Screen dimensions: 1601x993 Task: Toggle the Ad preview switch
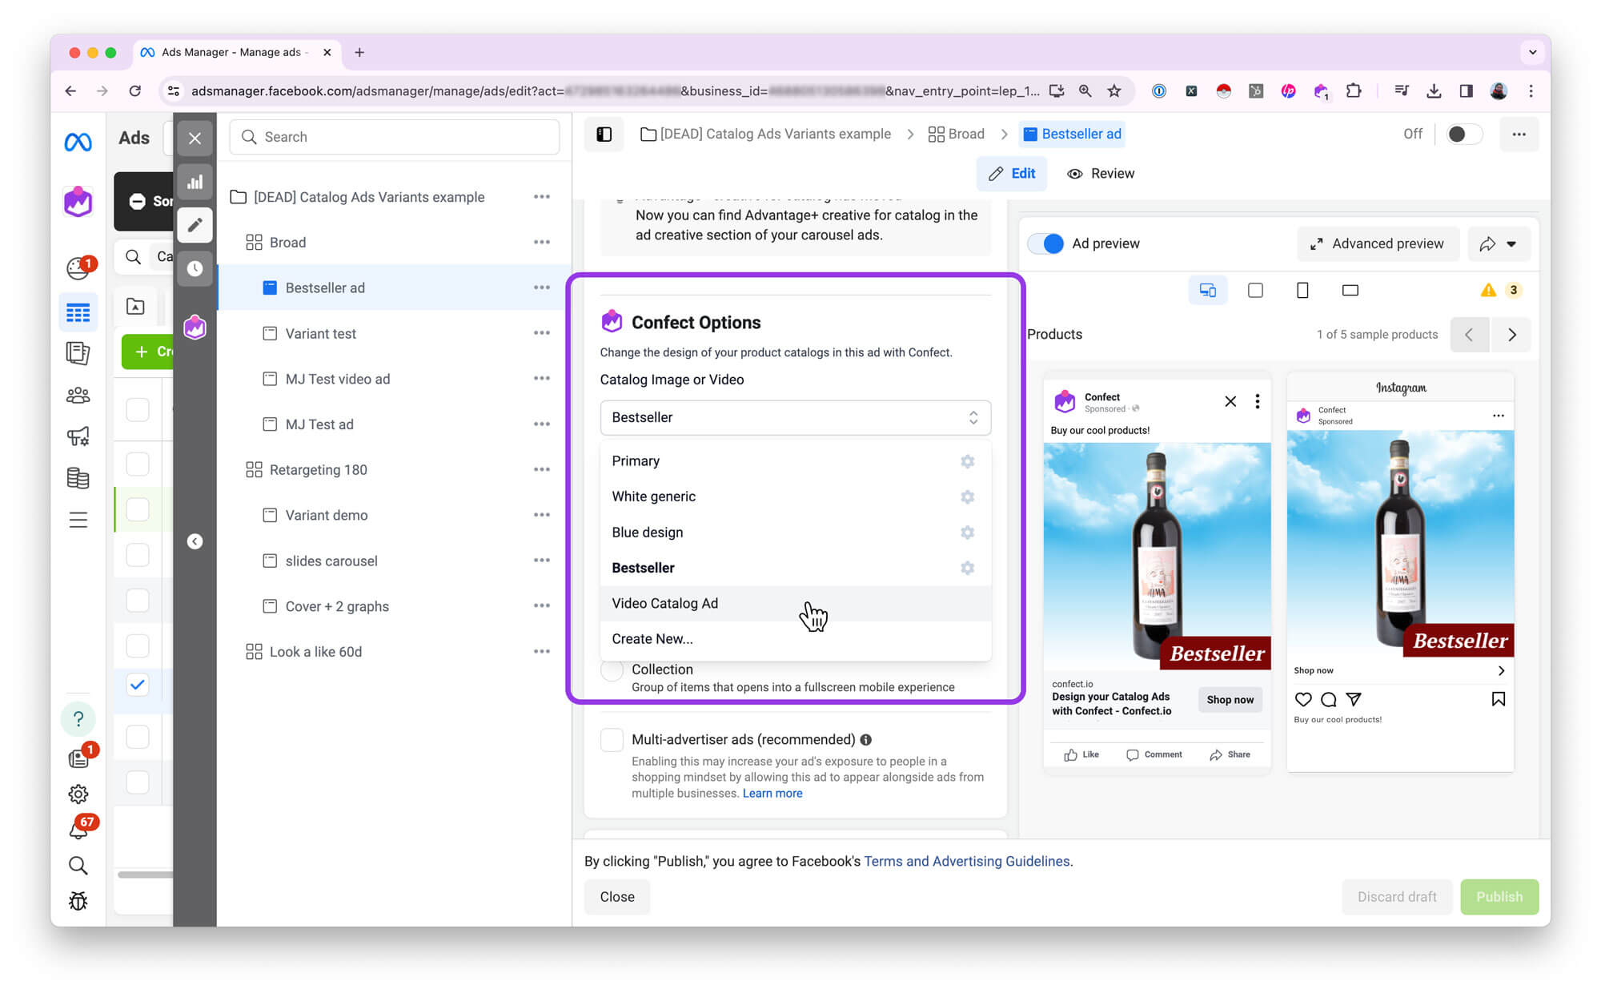pyautogui.click(x=1046, y=243)
